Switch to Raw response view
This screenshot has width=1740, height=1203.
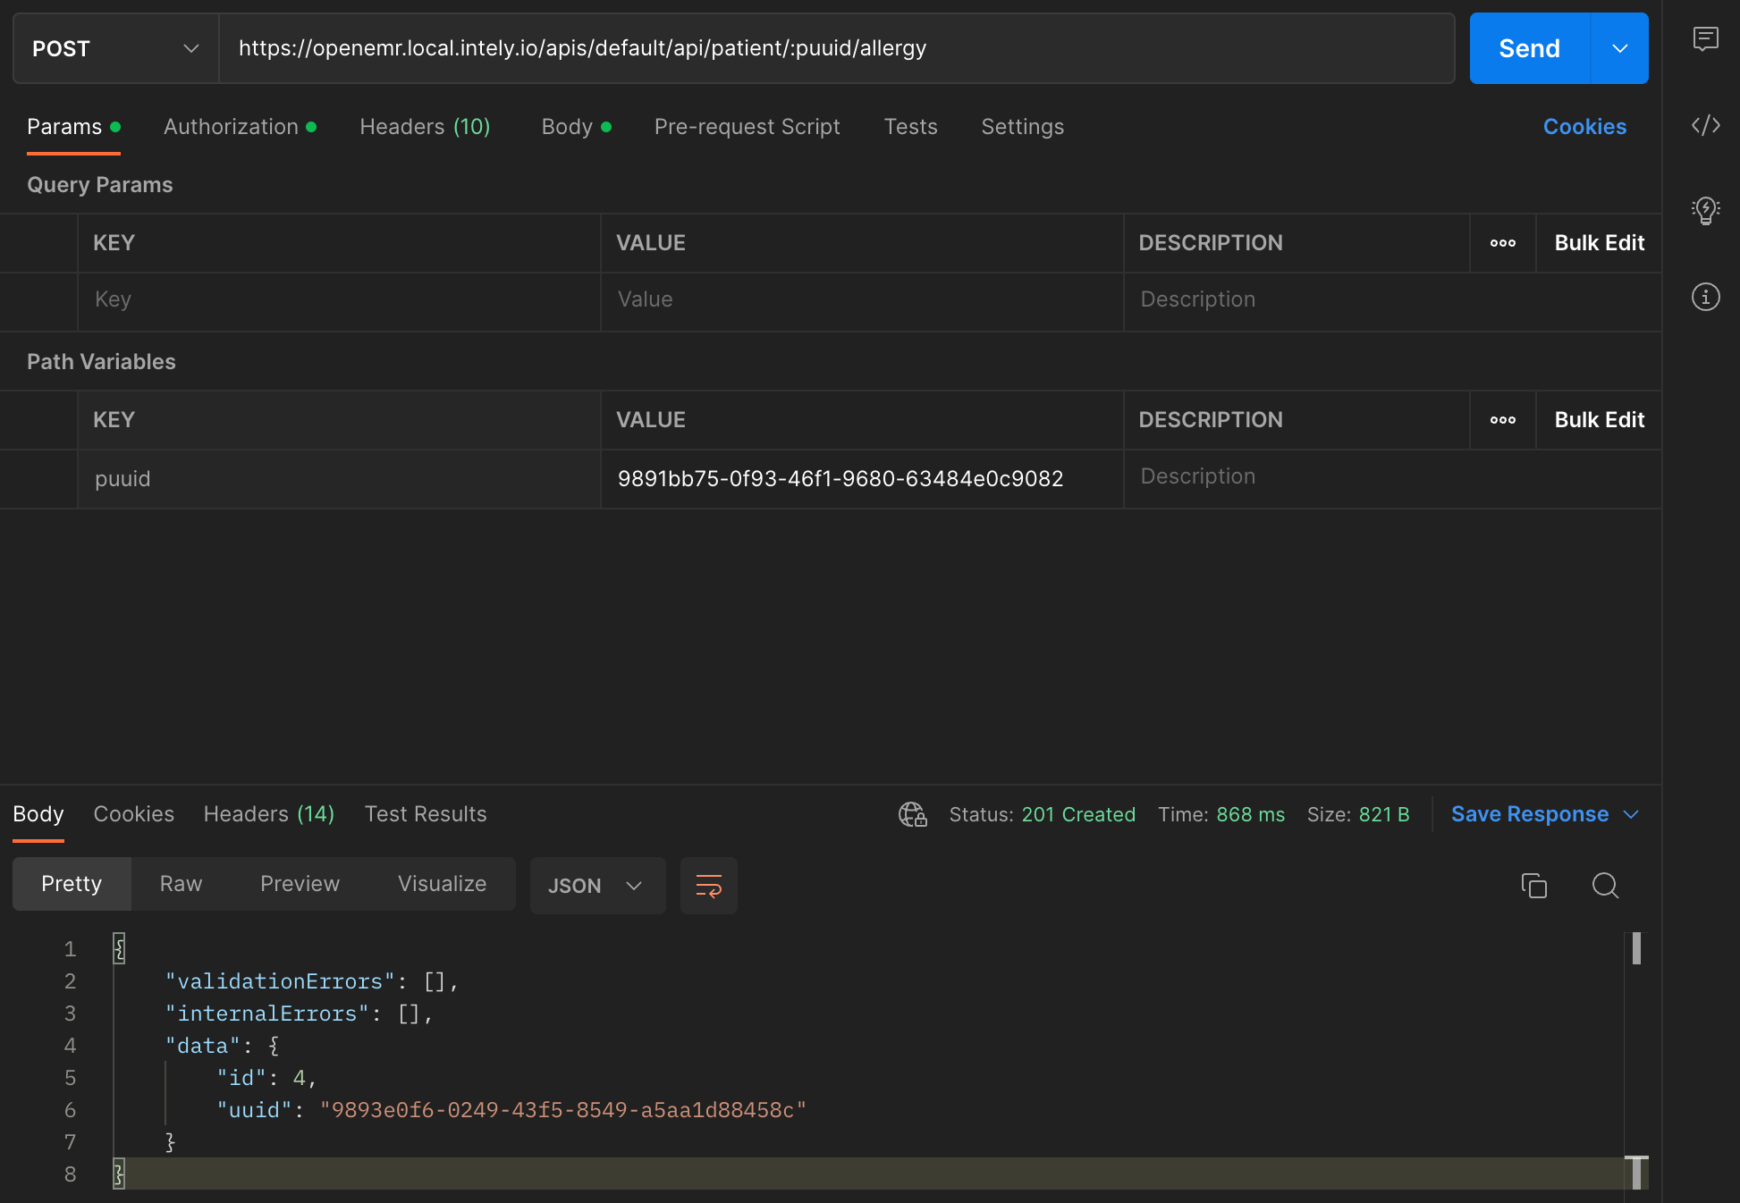pos(181,884)
